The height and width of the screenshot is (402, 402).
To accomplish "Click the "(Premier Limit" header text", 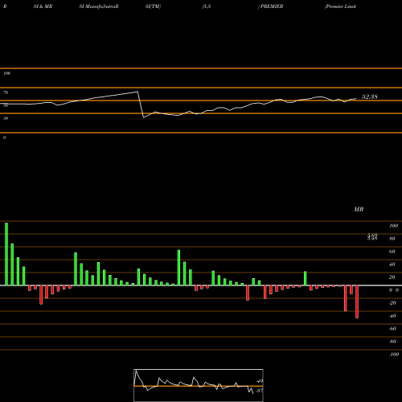I will tap(340, 6).
